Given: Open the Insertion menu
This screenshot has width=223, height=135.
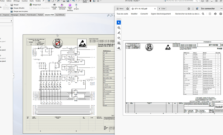Looking at the screenshot, I should pyautogui.click(x=25, y=1).
